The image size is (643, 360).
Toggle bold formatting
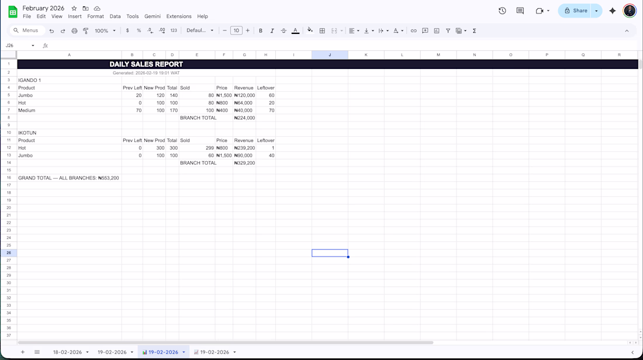click(x=260, y=31)
